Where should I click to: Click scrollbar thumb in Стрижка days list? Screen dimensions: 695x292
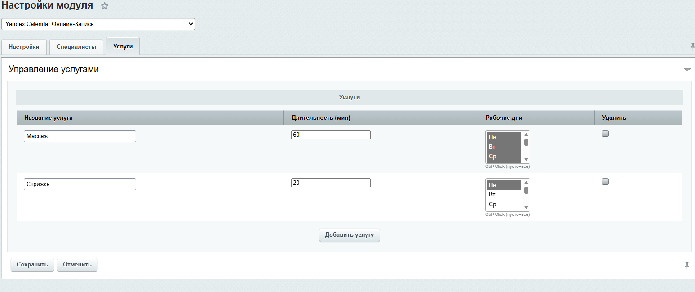tap(526, 191)
